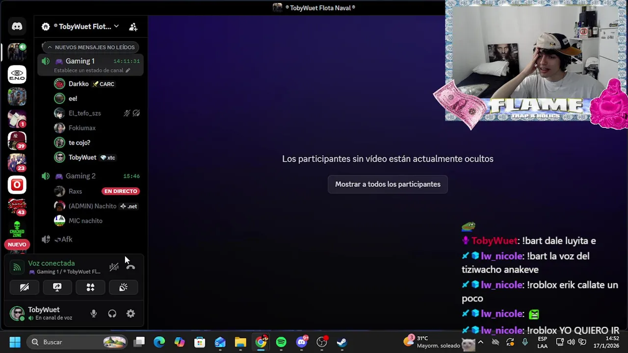Open the weather widget showing 31°C
The width and height of the screenshot is (628, 353).
(432, 342)
